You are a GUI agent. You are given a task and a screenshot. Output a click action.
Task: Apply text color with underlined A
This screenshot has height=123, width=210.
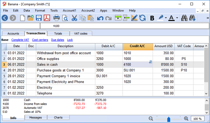point(172,18)
